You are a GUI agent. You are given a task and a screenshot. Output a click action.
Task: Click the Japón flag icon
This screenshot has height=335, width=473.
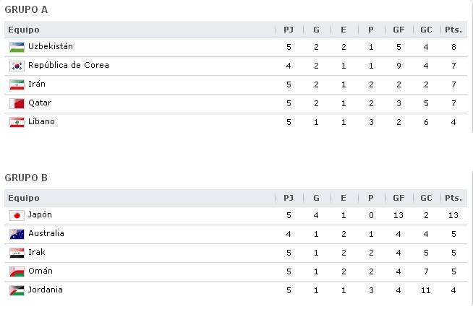[17, 215]
